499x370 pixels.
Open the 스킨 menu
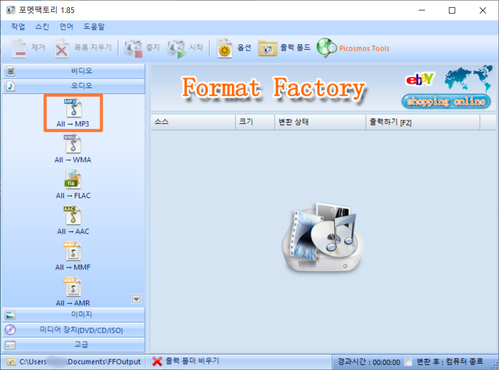[x=42, y=27]
